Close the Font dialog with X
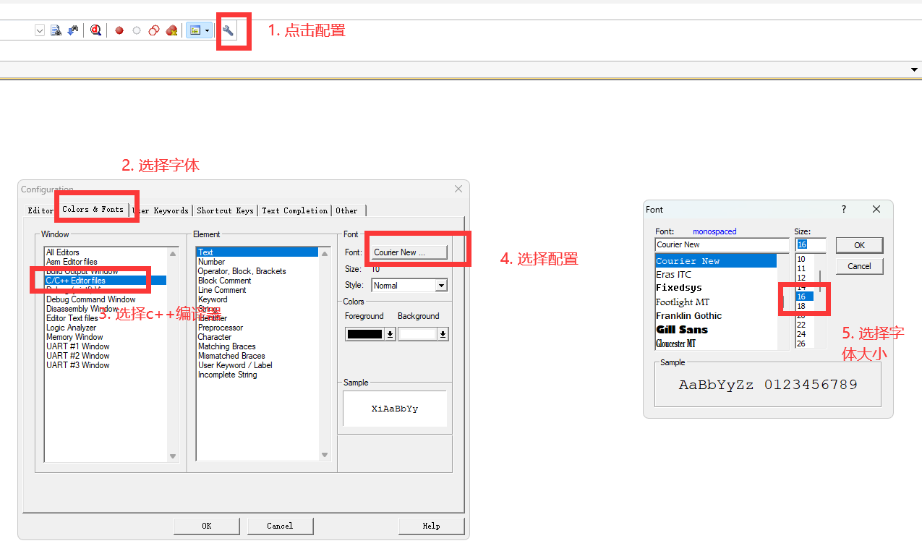Image resolution: width=922 pixels, height=546 pixels. point(876,209)
